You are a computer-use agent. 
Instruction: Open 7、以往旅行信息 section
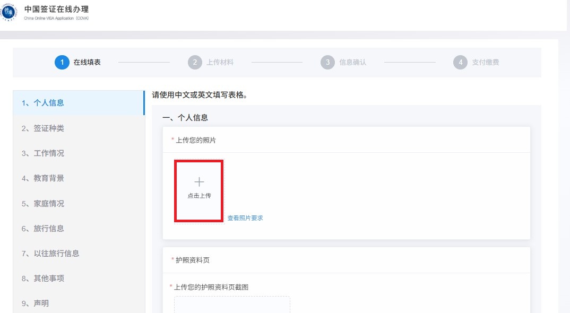(x=50, y=254)
